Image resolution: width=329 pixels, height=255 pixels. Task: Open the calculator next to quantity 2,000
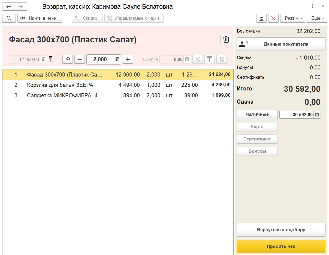[117, 59]
